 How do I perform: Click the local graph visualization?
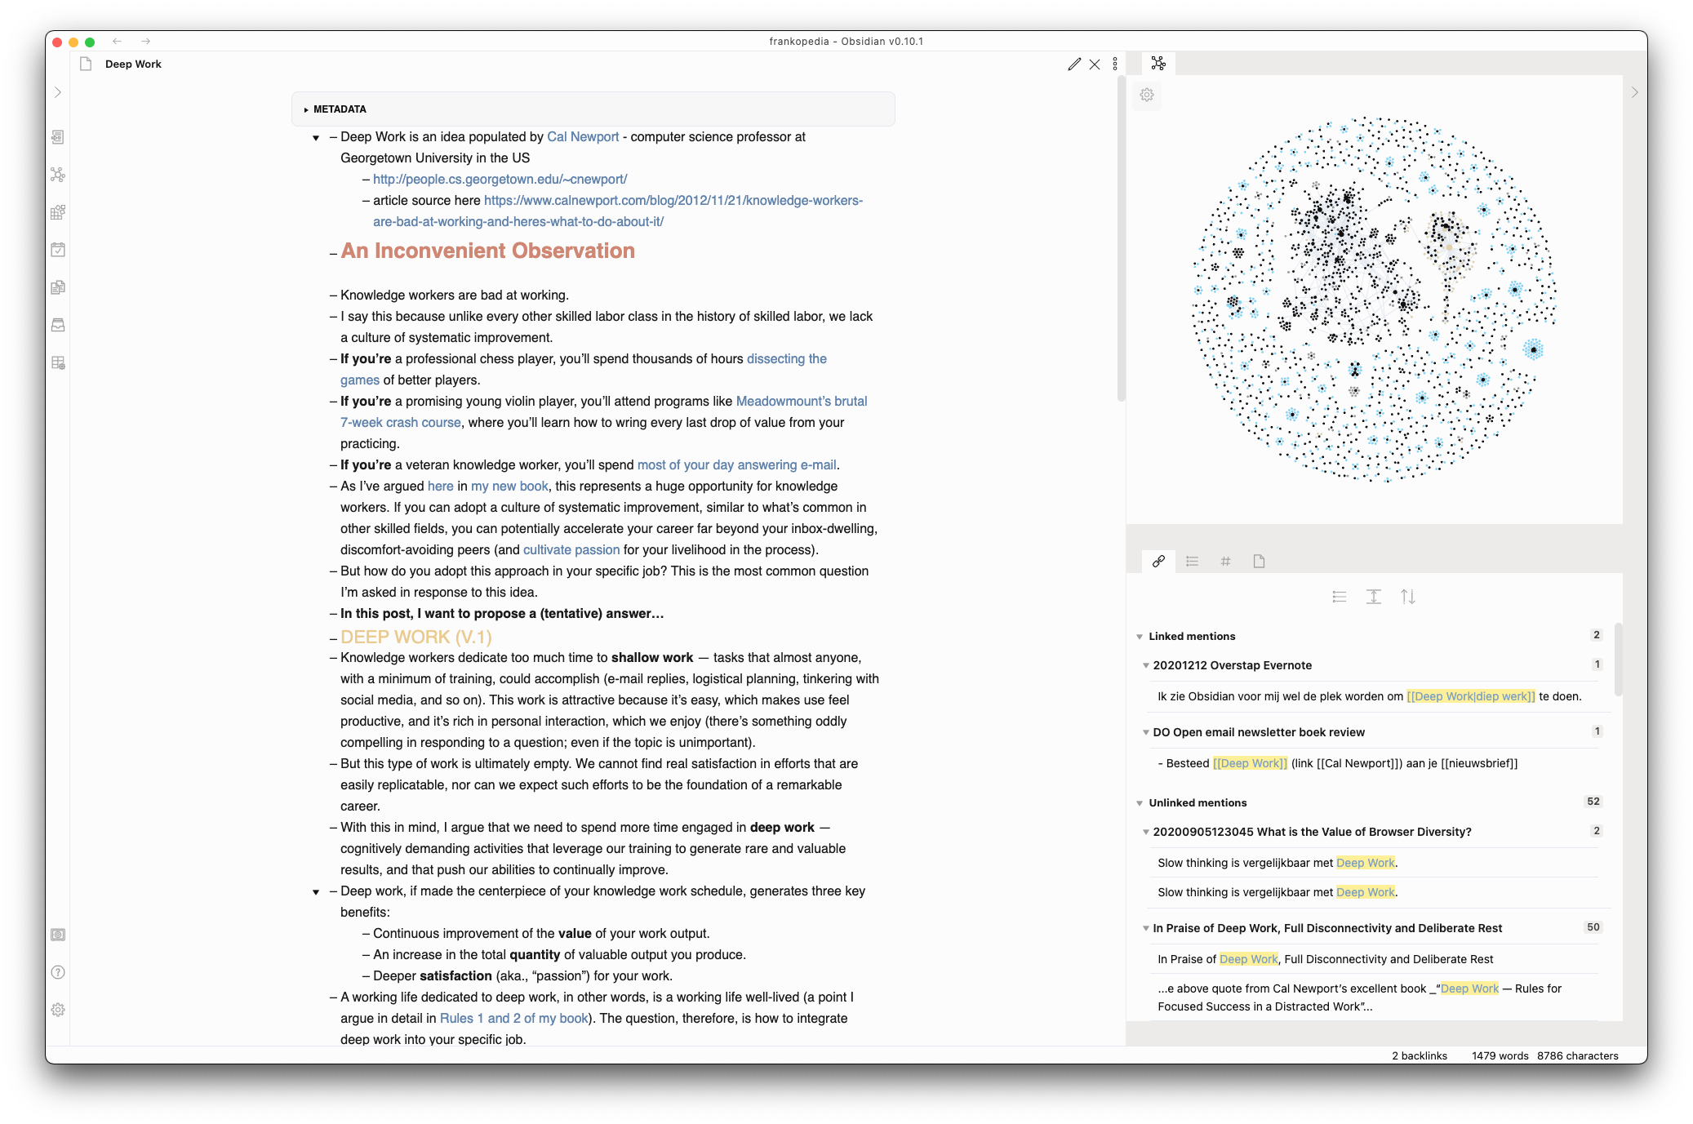point(1374,299)
